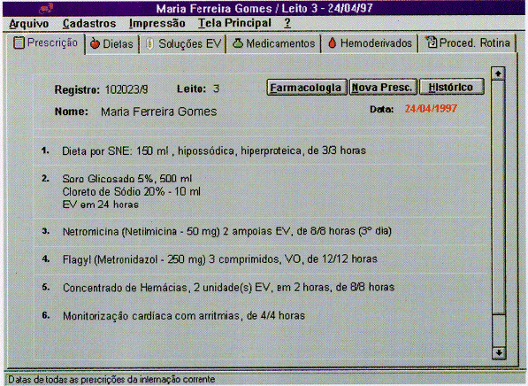The height and width of the screenshot is (386, 528).
Task: Create new prescription with Nova Presc.
Action: point(383,88)
